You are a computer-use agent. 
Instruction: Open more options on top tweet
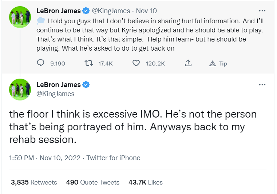point(262,11)
